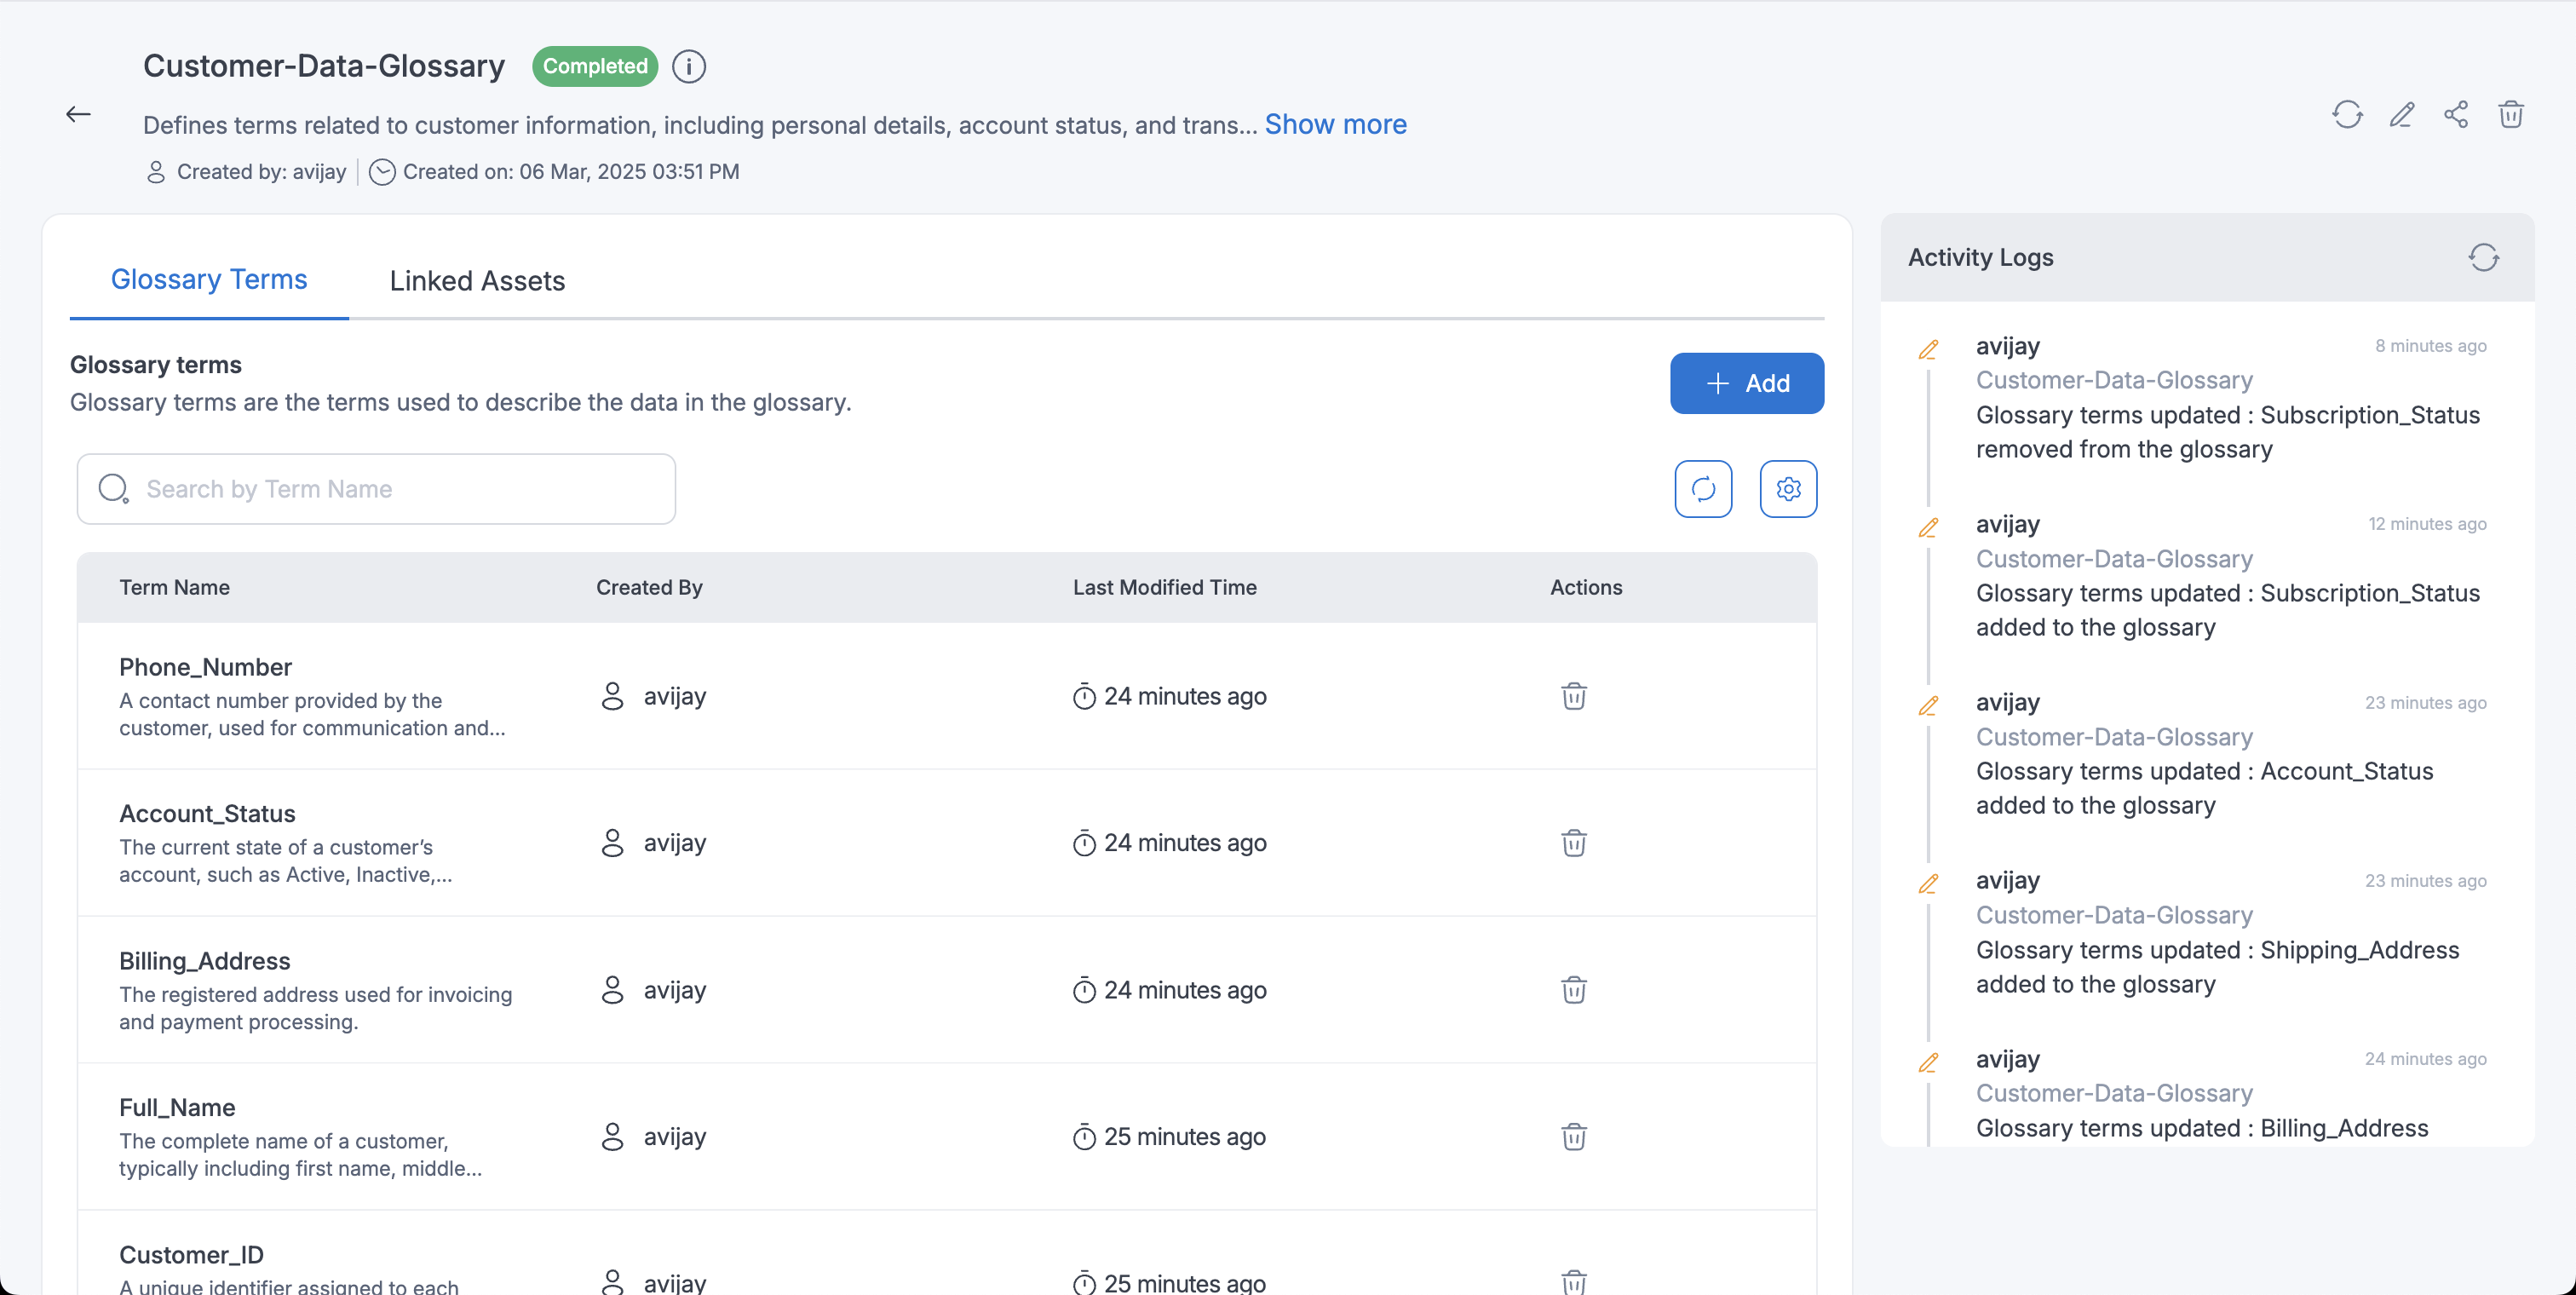
Task: Click the Activity Logs panel title
Action: pyautogui.click(x=1980, y=257)
